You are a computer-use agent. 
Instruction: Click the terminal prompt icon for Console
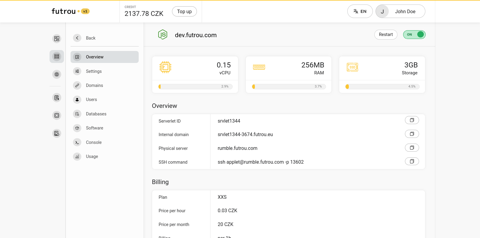click(77, 142)
